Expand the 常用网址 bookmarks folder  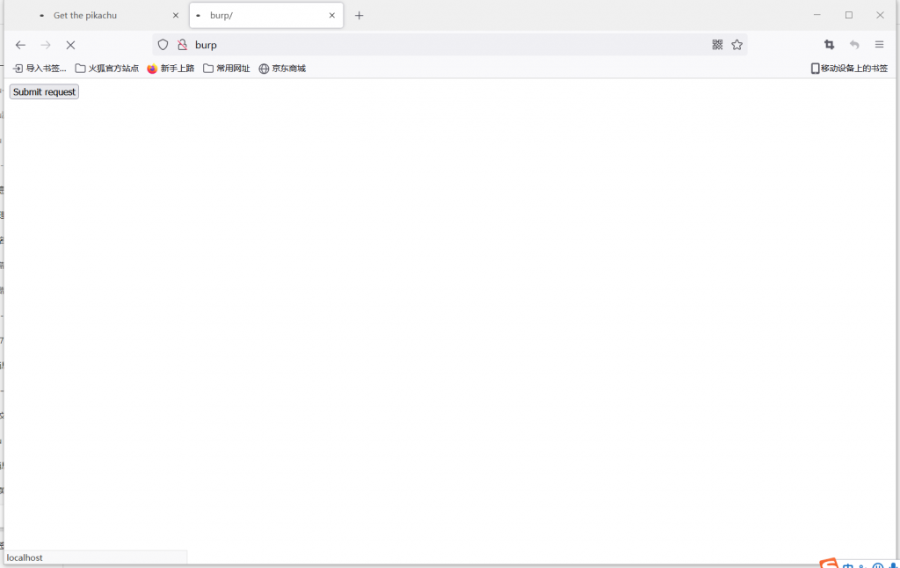[x=226, y=69]
